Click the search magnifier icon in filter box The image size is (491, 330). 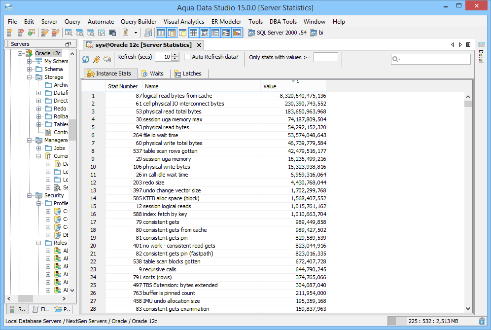point(396,59)
